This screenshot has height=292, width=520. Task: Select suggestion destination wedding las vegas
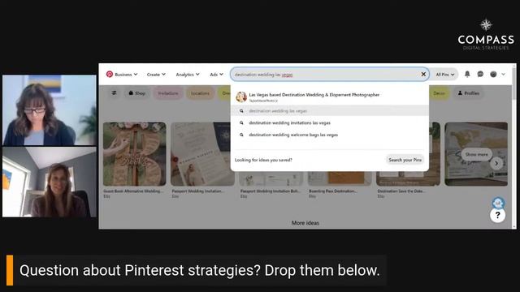click(330, 111)
